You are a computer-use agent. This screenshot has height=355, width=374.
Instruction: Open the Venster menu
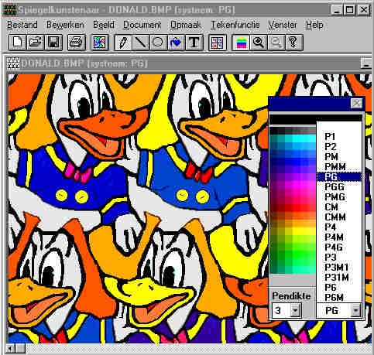283,25
